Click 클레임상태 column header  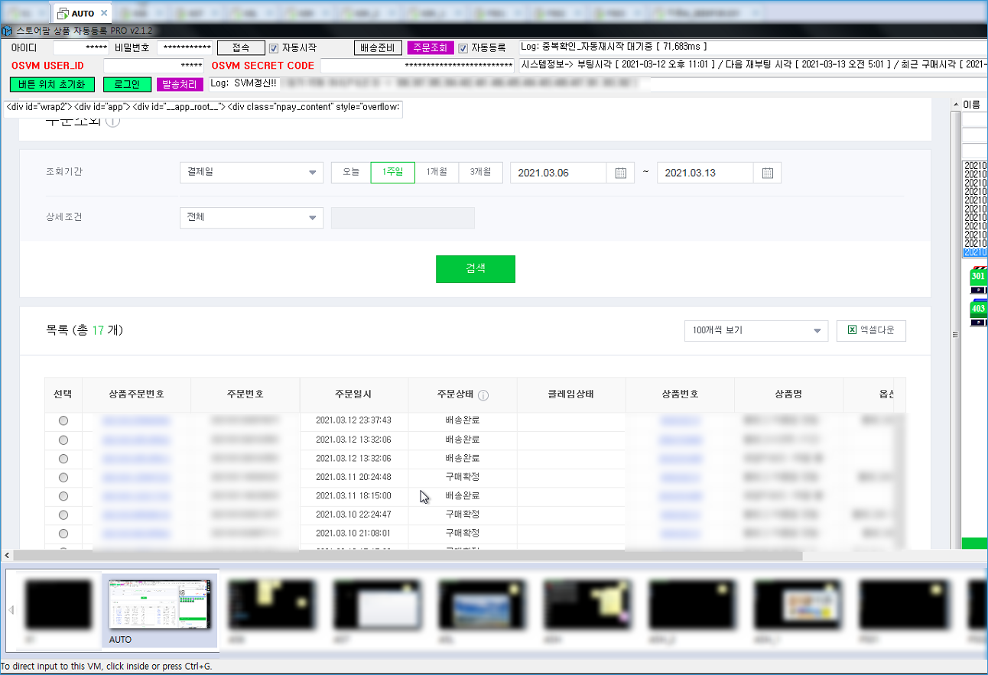pyautogui.click(x=571, y=394)
